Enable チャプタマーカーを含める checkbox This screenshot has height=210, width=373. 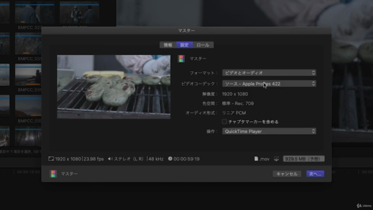pyautogui.click(x=224, y=122)
